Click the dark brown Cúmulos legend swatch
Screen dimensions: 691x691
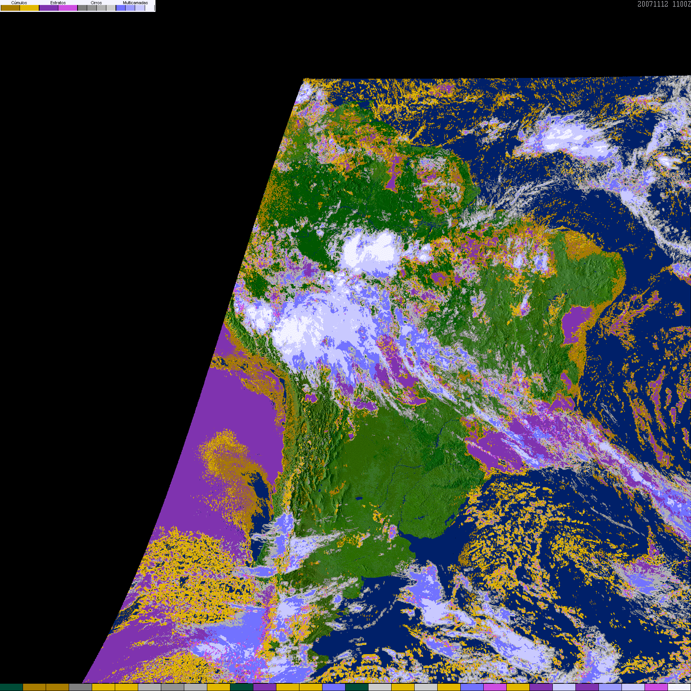click(10, 8)
